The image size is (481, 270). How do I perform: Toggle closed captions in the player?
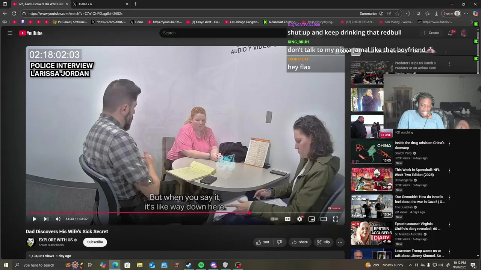click(x=287, y=219)
